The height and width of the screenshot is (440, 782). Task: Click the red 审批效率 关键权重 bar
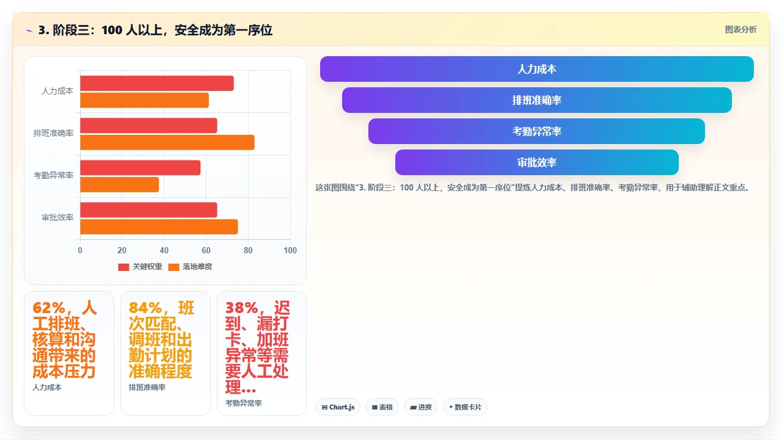148,210
